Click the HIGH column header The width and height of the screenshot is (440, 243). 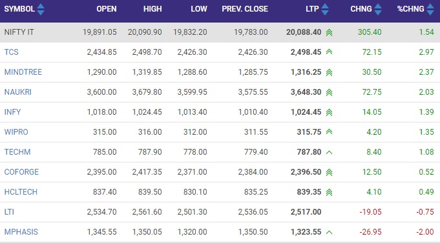click(152, 9)
